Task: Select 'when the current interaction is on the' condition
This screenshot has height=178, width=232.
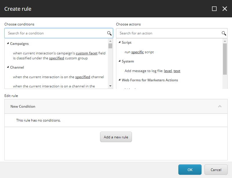Action: pos(59,77)
